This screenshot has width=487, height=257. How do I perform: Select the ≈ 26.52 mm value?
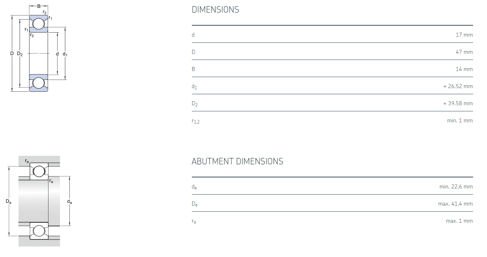coord(458,86)
